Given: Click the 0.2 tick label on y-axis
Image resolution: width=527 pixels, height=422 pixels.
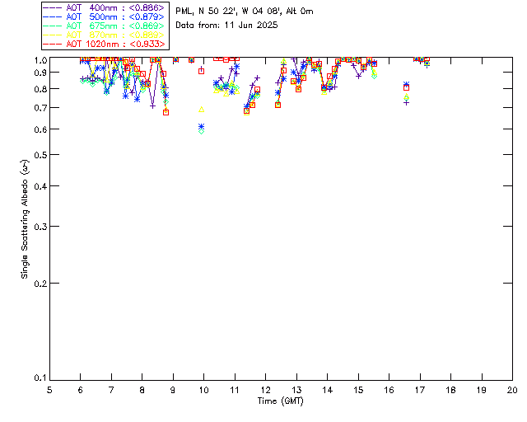Looking at the screenshot, I should pyautogui.click(x=37, y=284).
